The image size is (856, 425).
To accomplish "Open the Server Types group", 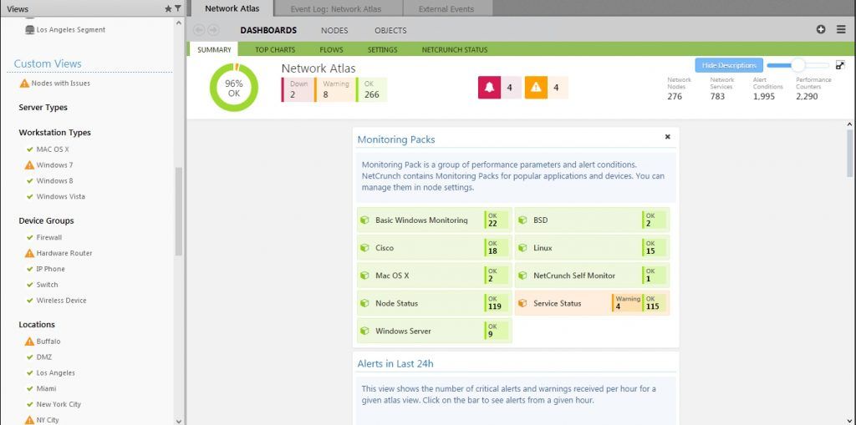I will 43,108.
